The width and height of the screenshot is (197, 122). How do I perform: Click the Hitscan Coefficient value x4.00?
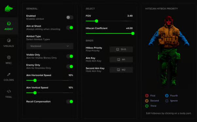coord(129,28)
